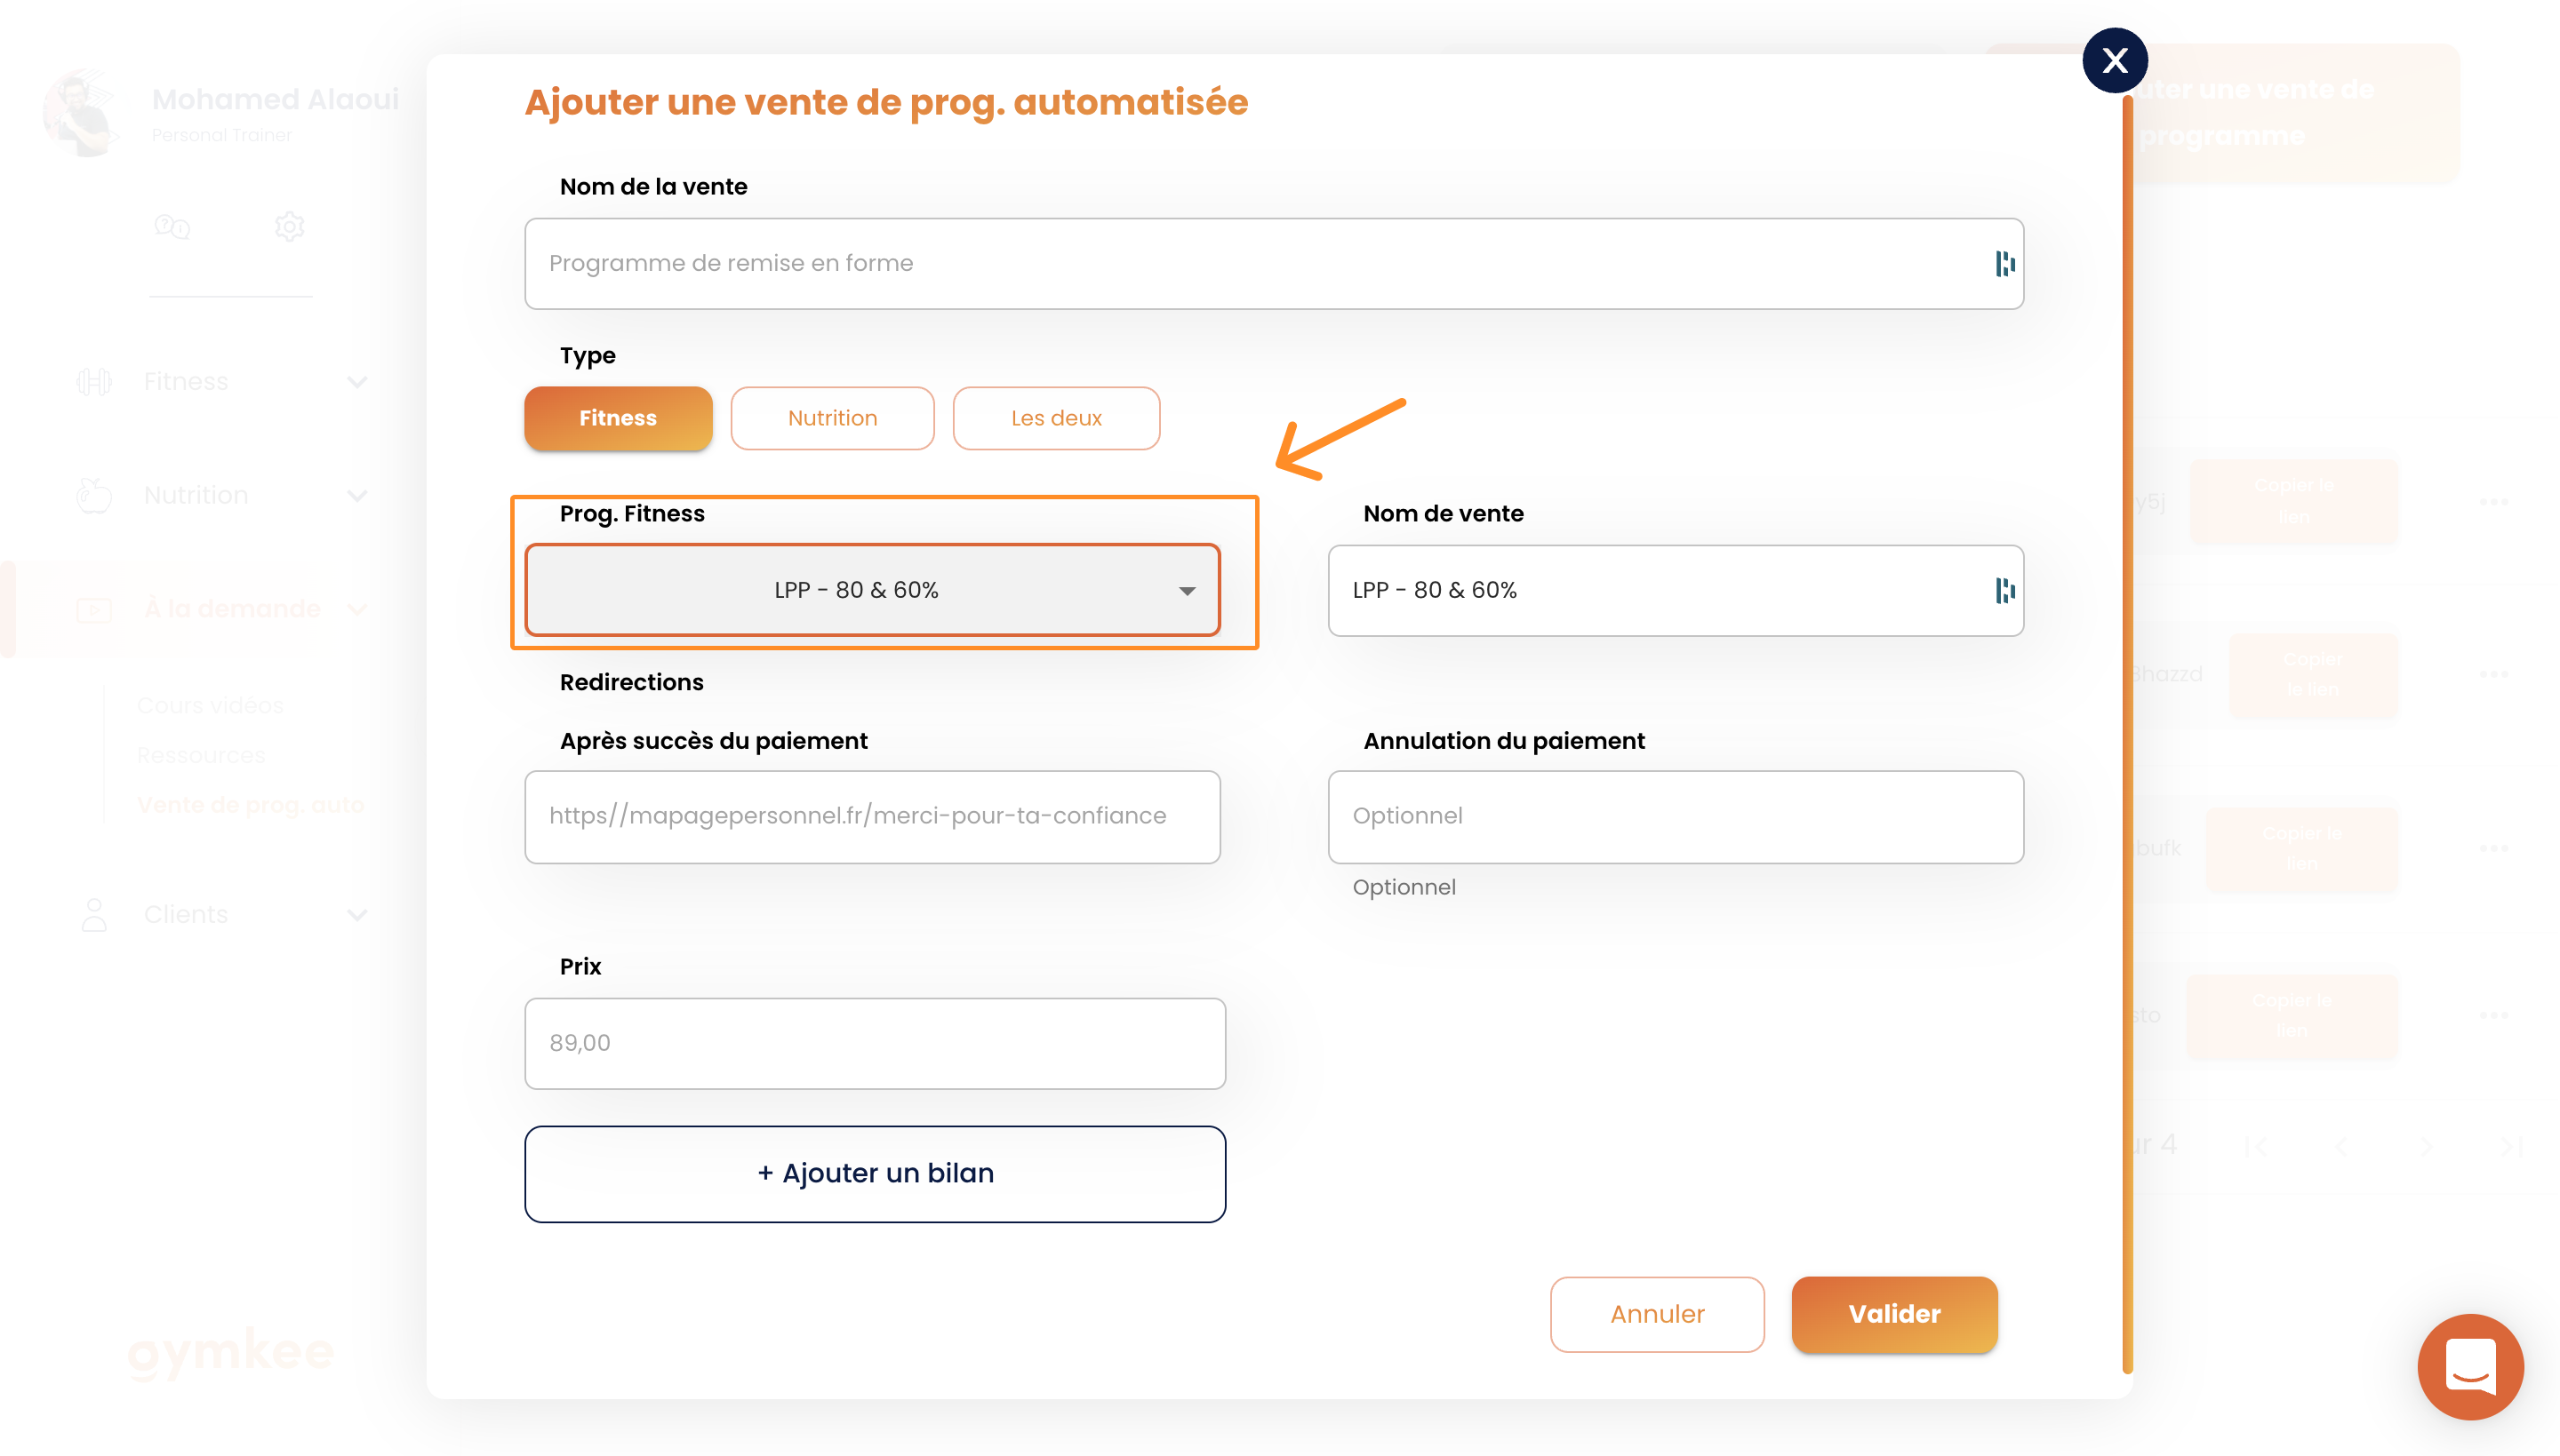This screenshot has width=2560, height=1456.
Task: Click the Annulation du paiement field
Action: point(1676,817)
